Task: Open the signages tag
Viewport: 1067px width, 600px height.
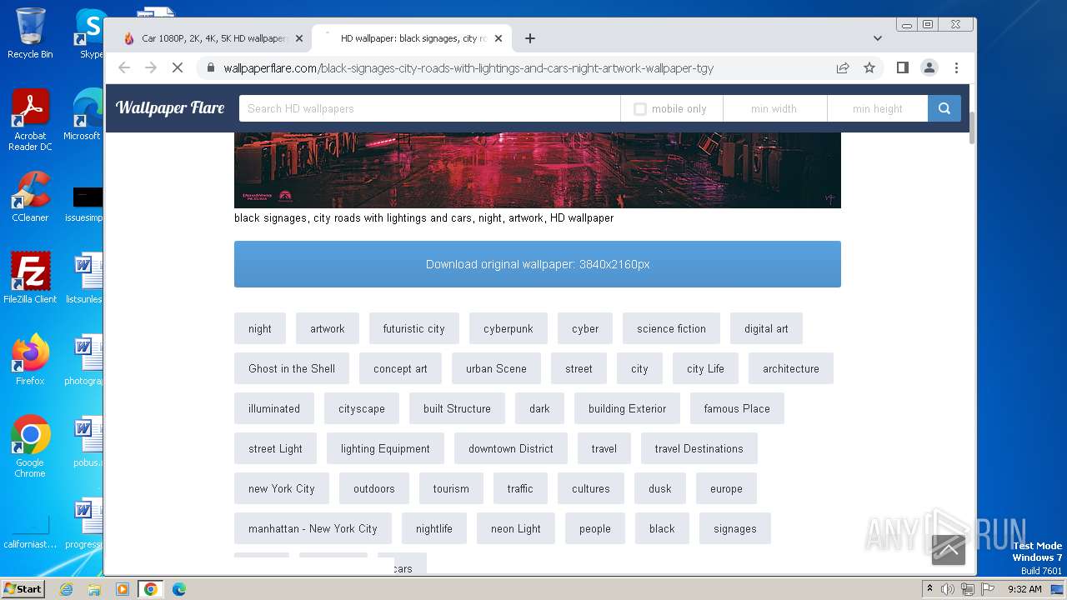Action: pyautogui.click(x=735, y=528)
